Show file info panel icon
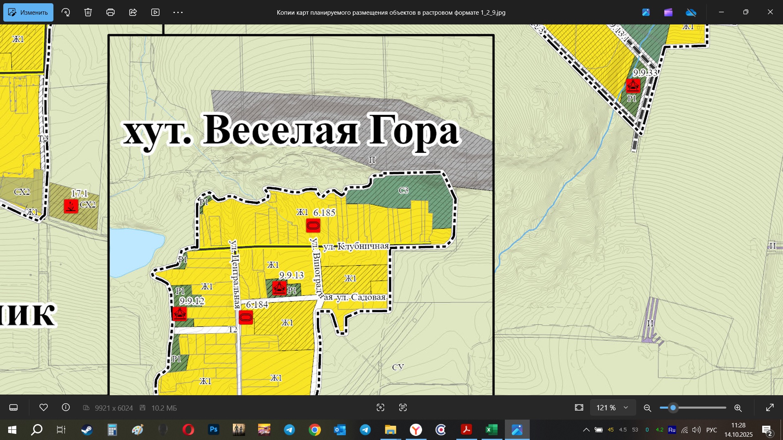This screenshot has width=783, height=440. pos(66,407)
